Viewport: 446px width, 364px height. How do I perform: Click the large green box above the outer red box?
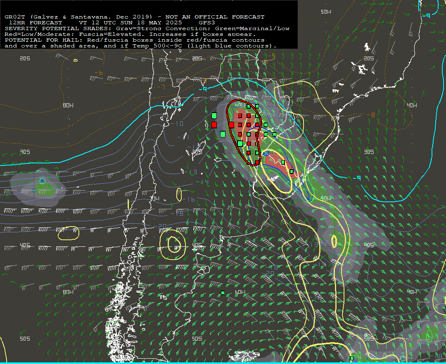[214, 116]
